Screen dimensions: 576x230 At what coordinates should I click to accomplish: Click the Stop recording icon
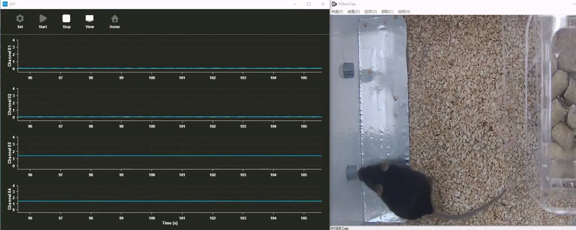[x=66, y=19]
